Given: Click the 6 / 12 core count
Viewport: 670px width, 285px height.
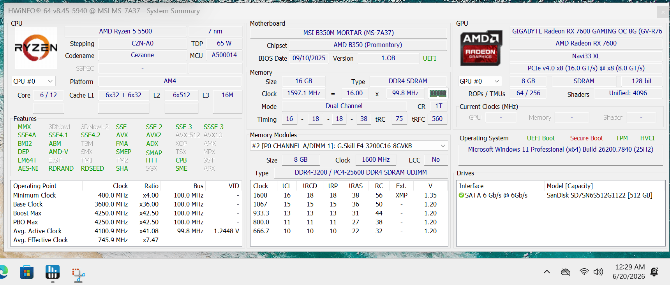Looking at the screenshot, I should [48, 95].
